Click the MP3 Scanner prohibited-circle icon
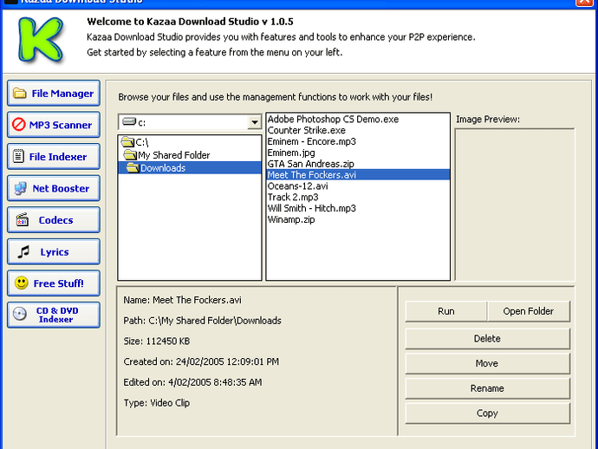 click(18, 124)
